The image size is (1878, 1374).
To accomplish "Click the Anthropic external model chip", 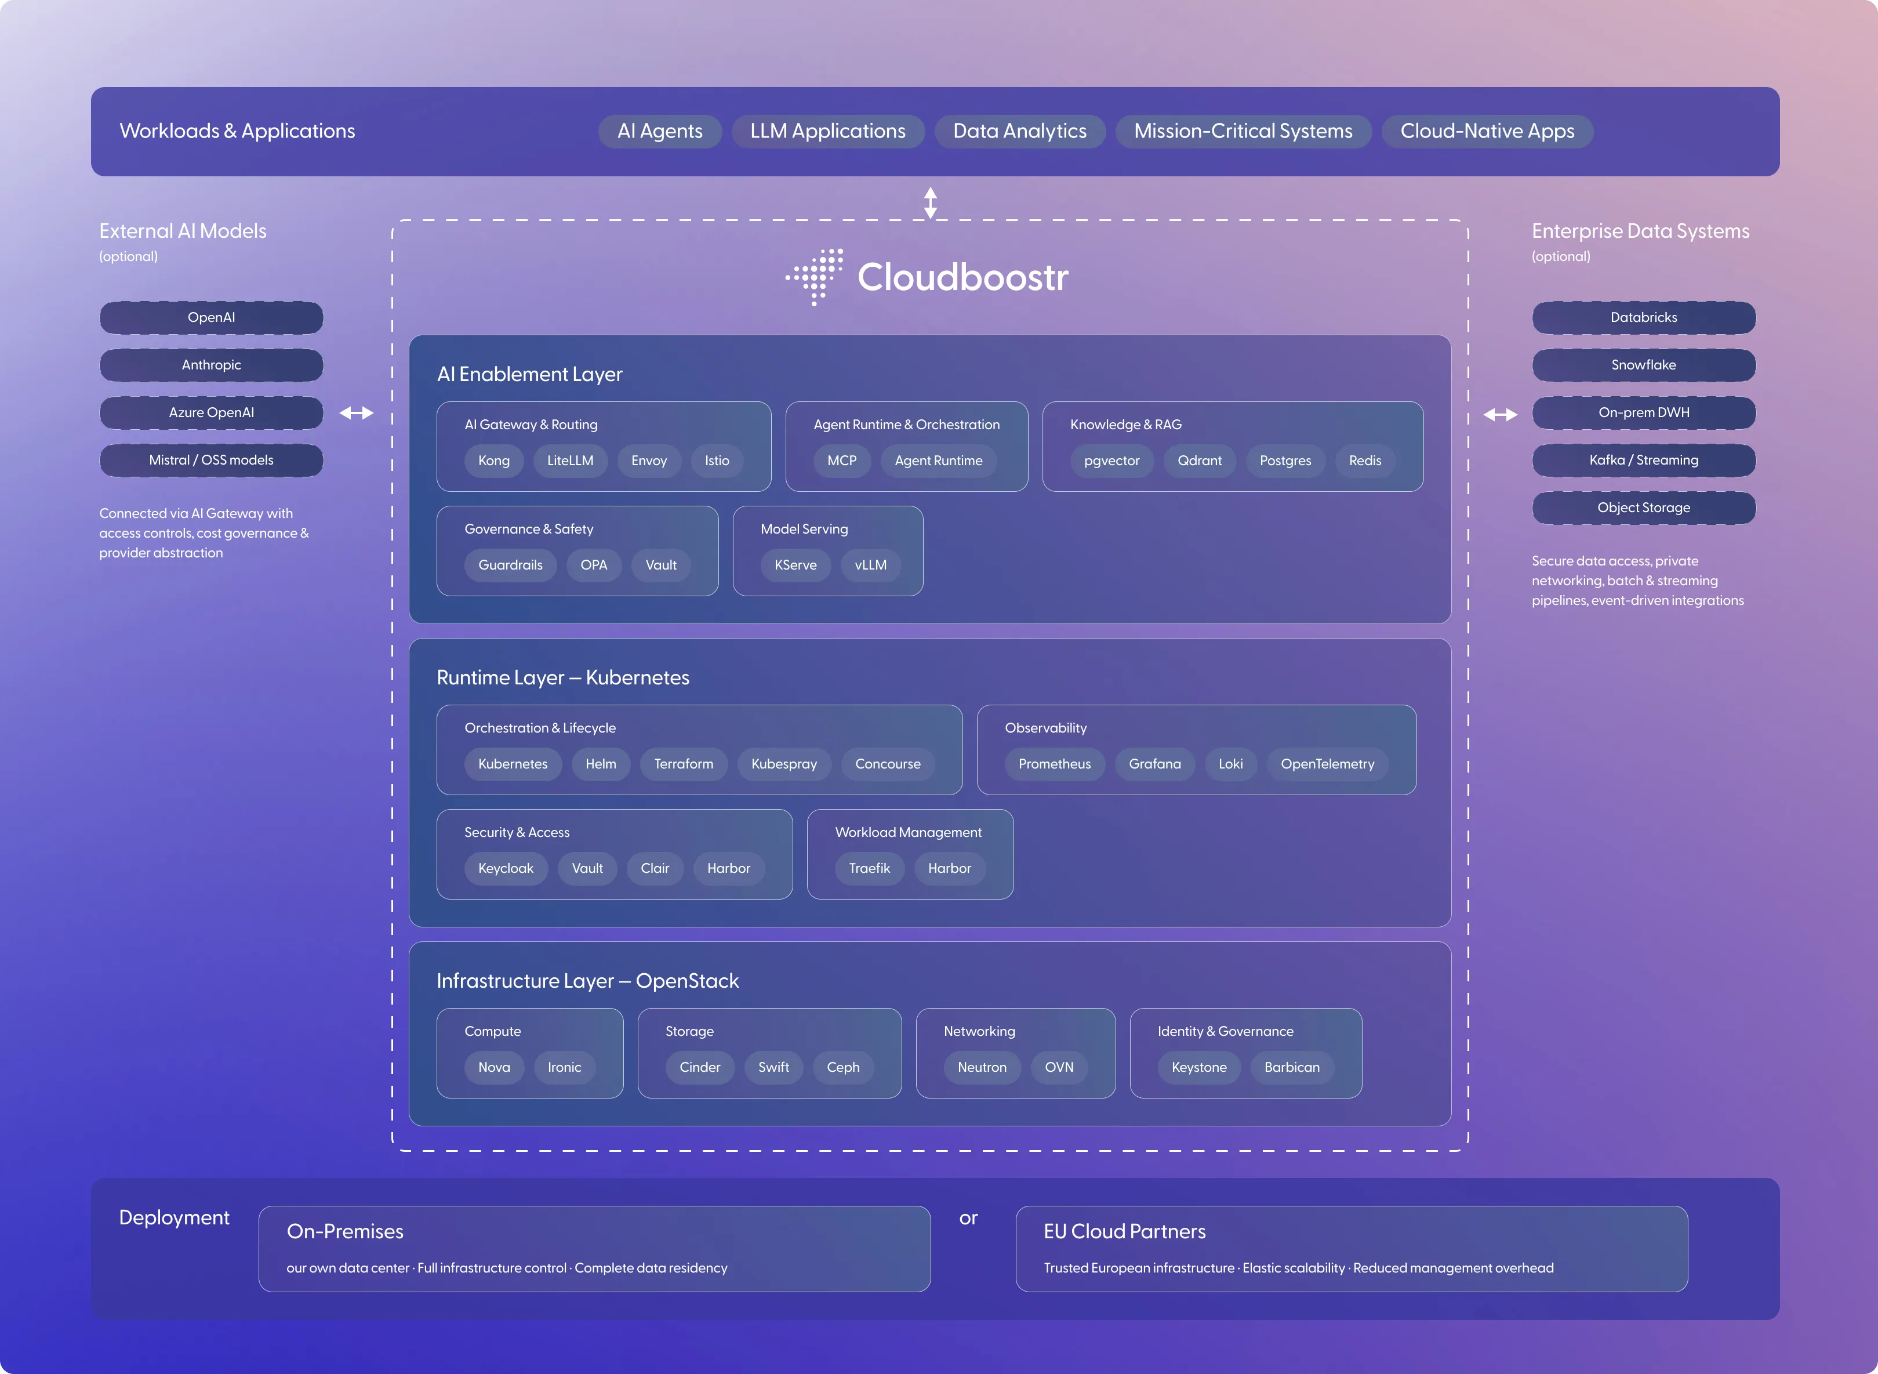I will (x=211, y=365).
